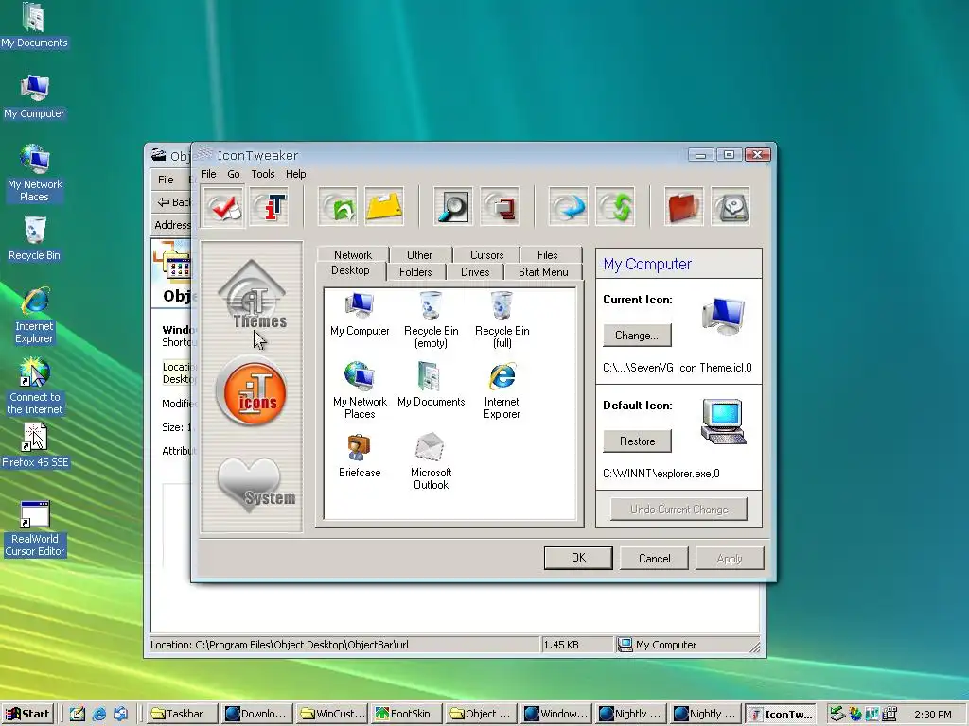Screen dimensions: 969x726
Task: Select My Computer icon in the list
Action: coord(360,314)
